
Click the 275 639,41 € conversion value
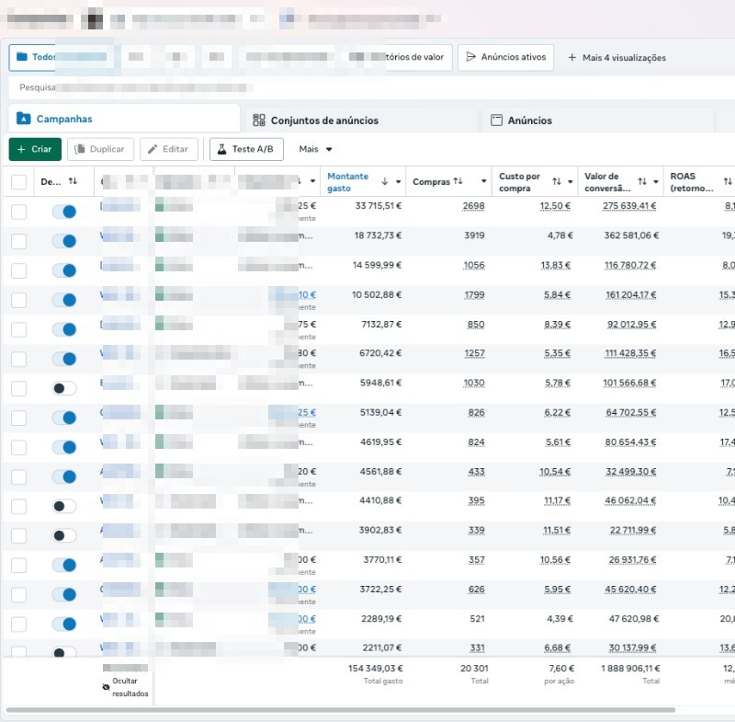click(629, 206)
